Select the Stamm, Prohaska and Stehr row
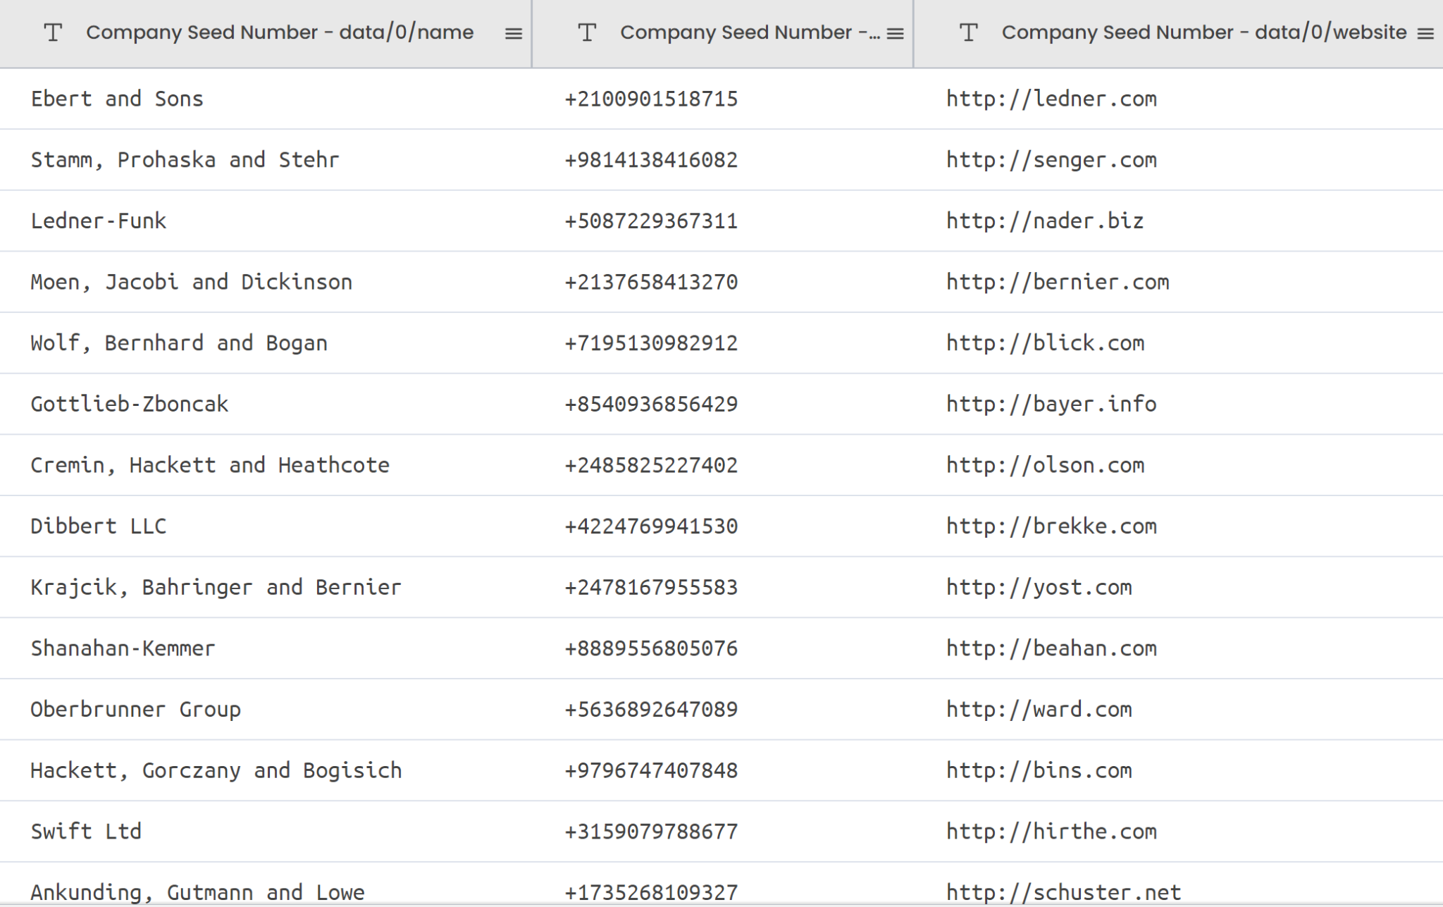Image resolution: width=1443 pixels, height=907 pixels. tap(185, 159)
